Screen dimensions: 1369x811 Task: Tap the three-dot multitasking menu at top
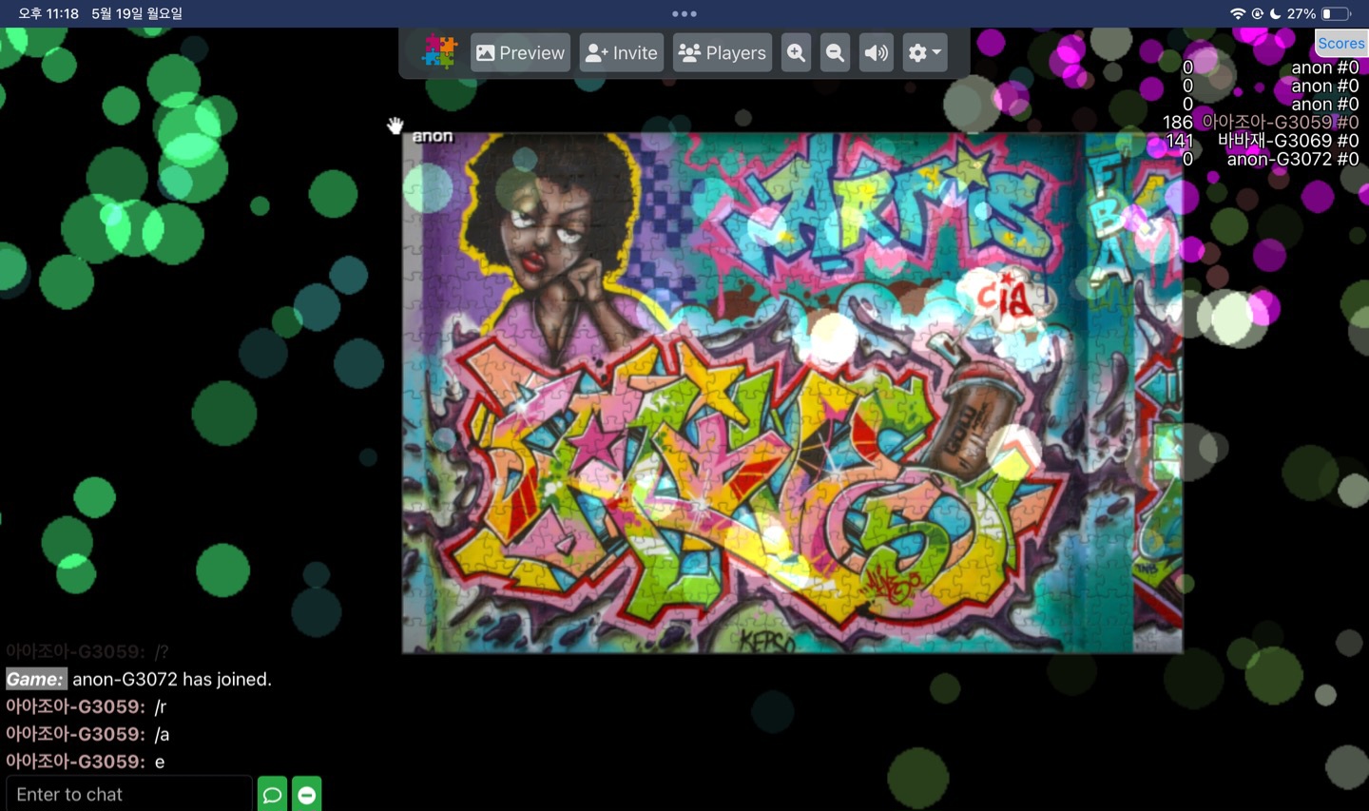tap(684, 13)
